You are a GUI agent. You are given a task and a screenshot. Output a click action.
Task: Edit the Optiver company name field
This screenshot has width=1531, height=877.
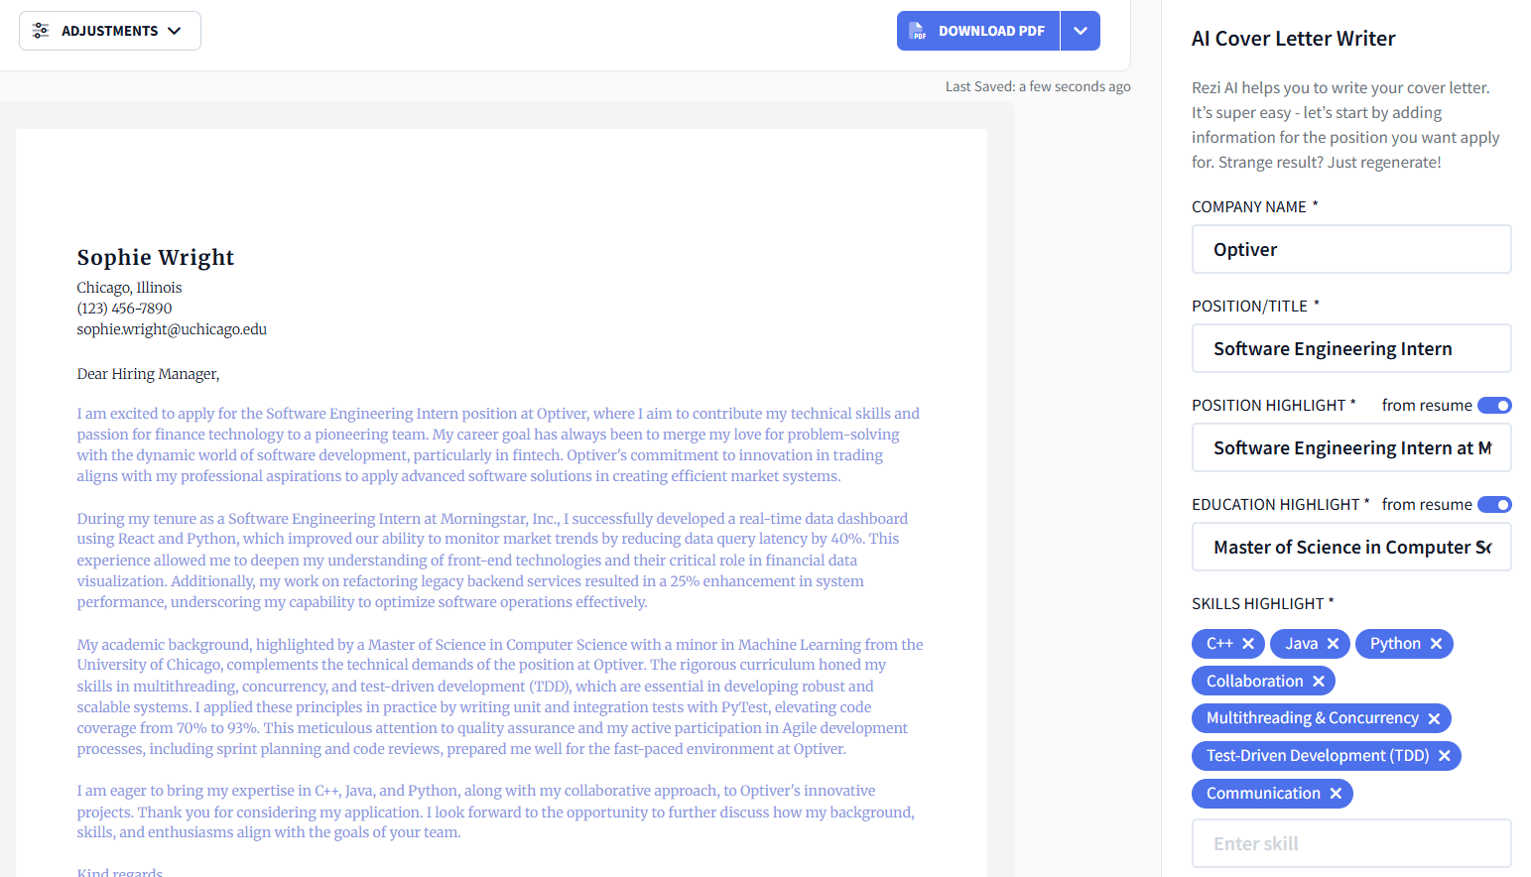1351,249
